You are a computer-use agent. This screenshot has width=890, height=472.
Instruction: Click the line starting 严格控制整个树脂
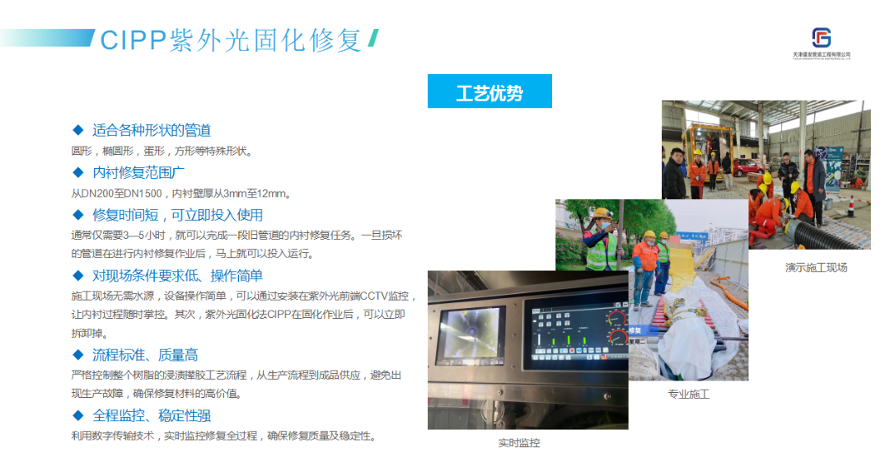237,375
